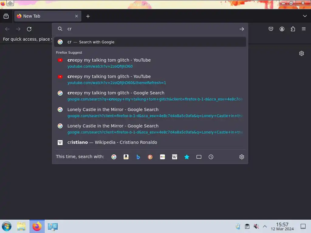Select 'cr — Search with Google' suggestion
This screenshot has width=311, height=233.
(x=150, y=42)
